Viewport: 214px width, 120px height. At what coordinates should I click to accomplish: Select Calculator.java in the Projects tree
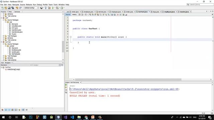click(16, 26)
